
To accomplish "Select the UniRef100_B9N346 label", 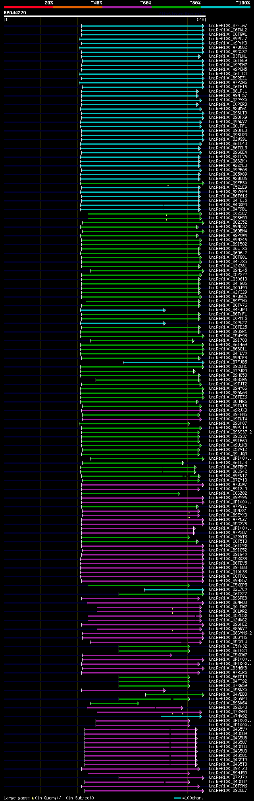I will pos(228,240).
